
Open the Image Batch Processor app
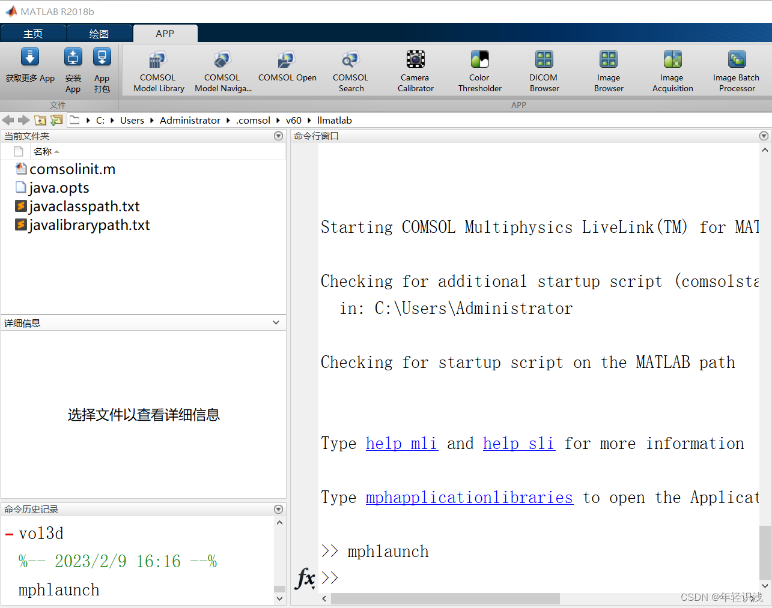click(737, 71)
